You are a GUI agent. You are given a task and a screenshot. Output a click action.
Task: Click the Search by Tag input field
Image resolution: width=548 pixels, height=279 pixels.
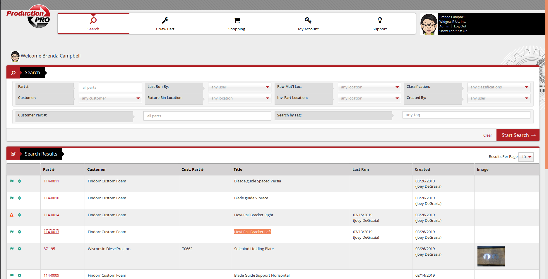466,115
